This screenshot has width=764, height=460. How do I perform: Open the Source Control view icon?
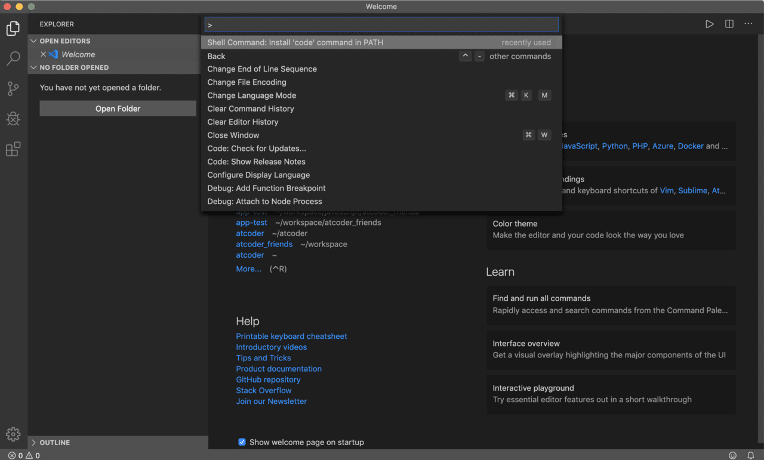13,89
